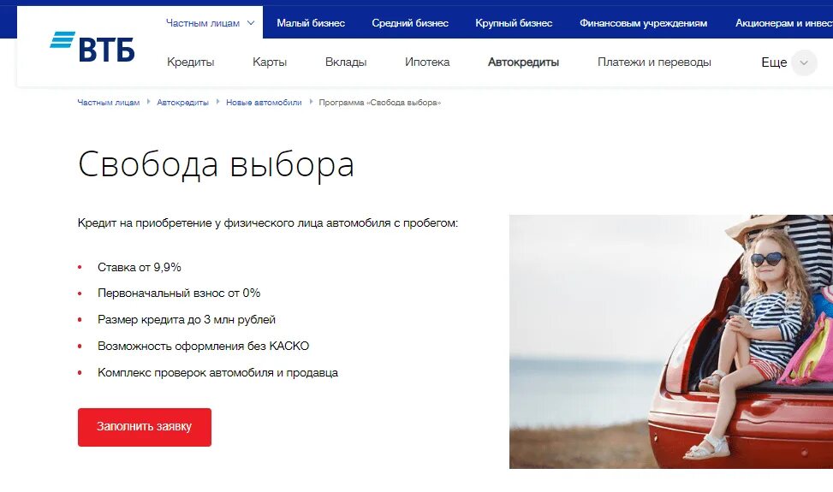Open the Средний бизнес section

tap(410, 23)
